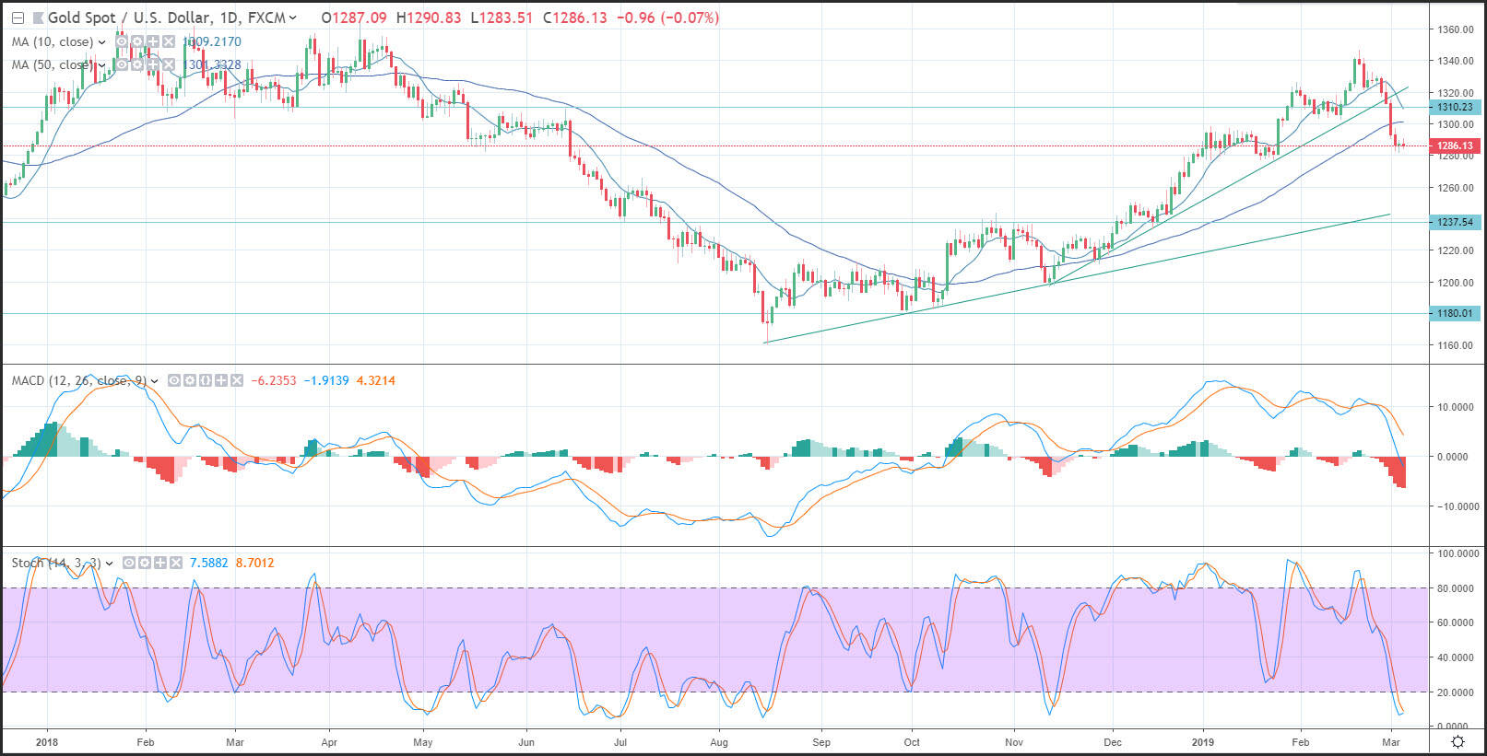Viewport: 1487px width, 756px height.
Task: Expand the MA (50, close) indicator menu
Action: 101,65
